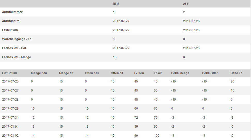Click the Offen neu column header
Image resolution: width=251 pixels, height=140 pixels.
[x=92, y=73]
